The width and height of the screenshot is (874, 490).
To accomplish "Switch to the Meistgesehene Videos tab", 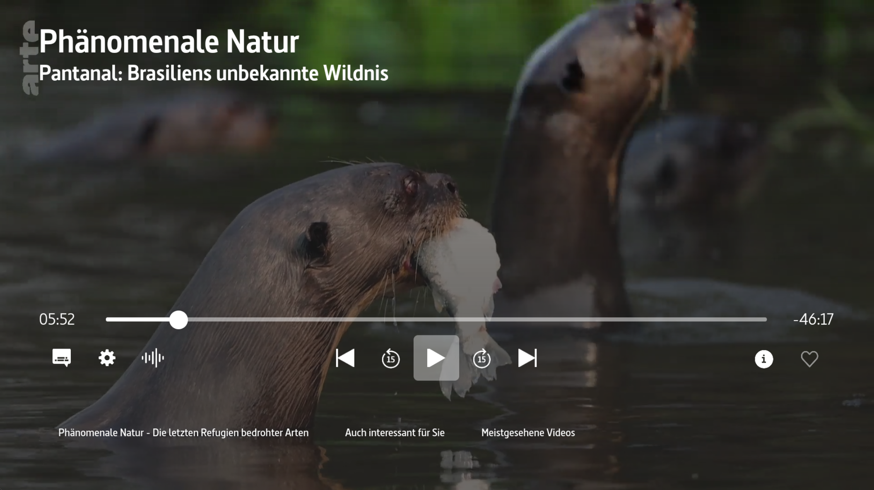I will [528, 433].
